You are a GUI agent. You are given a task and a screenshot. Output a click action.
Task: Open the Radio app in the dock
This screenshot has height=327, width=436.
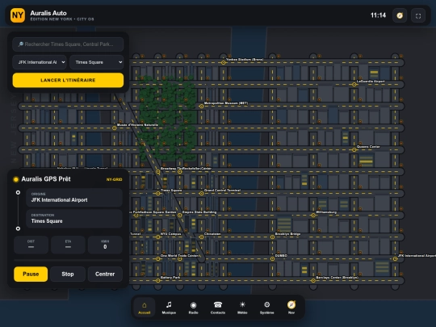193,308
